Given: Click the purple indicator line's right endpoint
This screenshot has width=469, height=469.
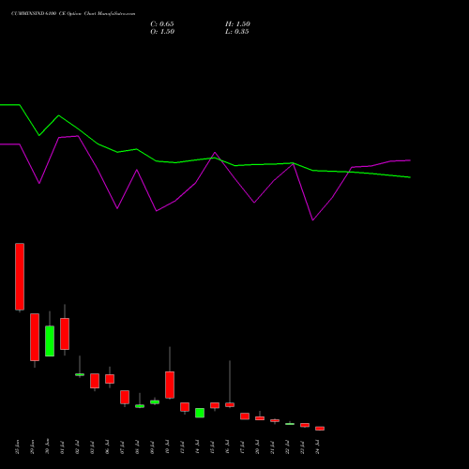Looking at the screenshot, I should click(x=410, y=160).
